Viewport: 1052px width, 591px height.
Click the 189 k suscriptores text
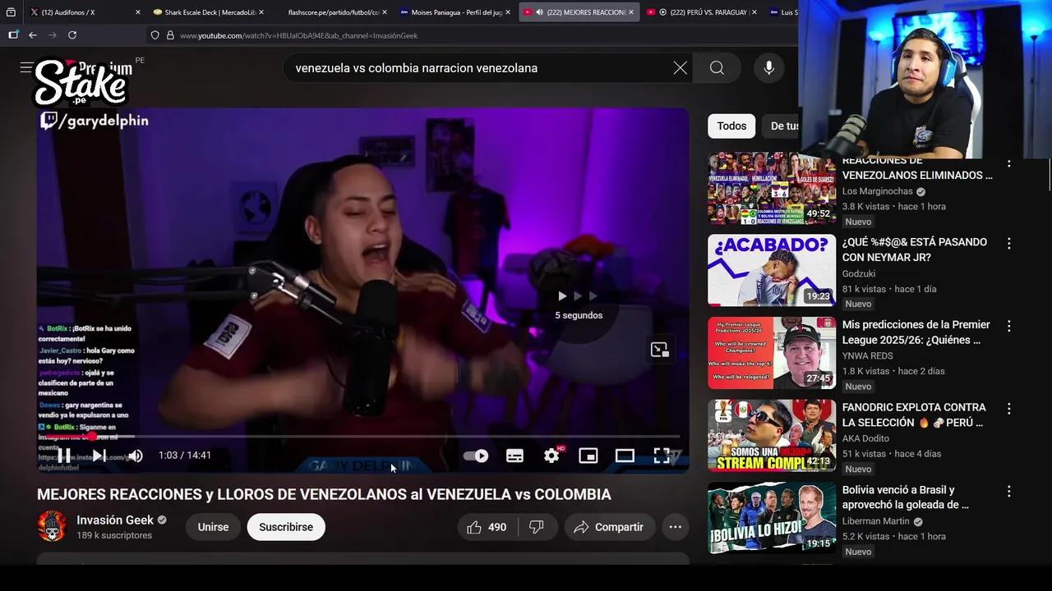[114, 535]
